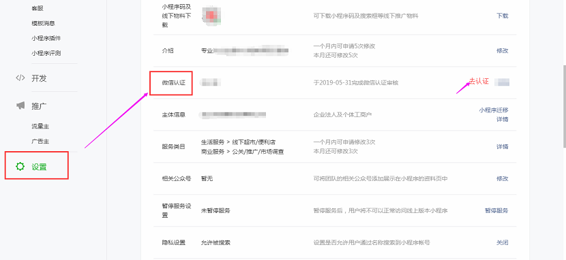Viewport: 566px width, 260px height.
Task: Open the 广告主 submenu item
Action: coord(40,142)
